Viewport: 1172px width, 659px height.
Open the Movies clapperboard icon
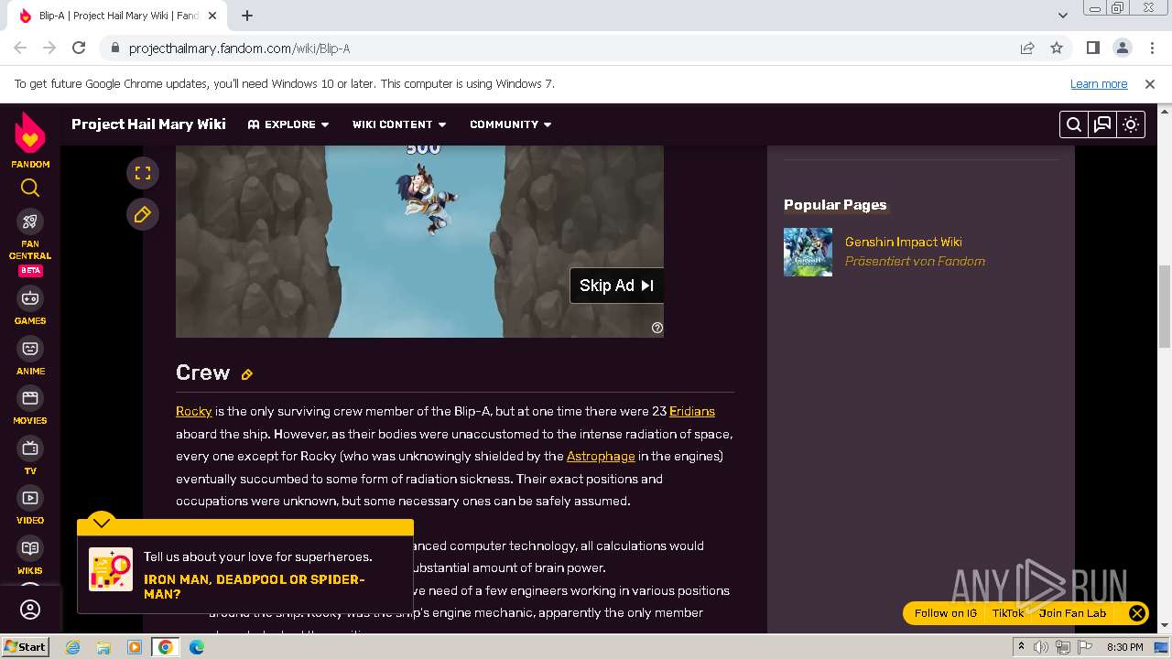coord(30,398)
